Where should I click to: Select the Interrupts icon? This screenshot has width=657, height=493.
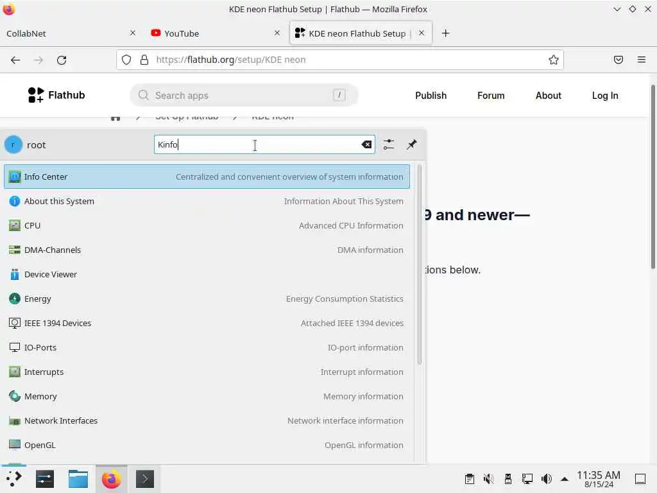14,372
